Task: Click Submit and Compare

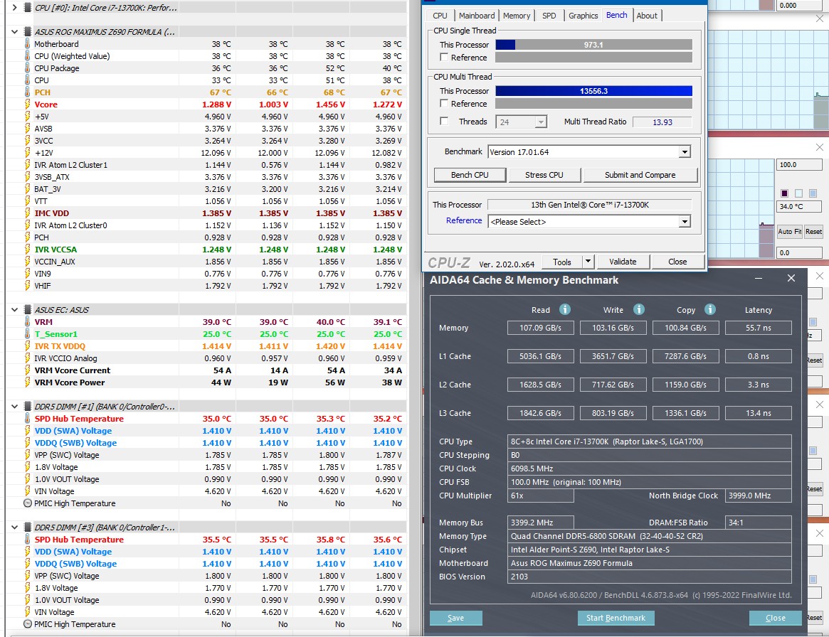Action: pos(640,175)
